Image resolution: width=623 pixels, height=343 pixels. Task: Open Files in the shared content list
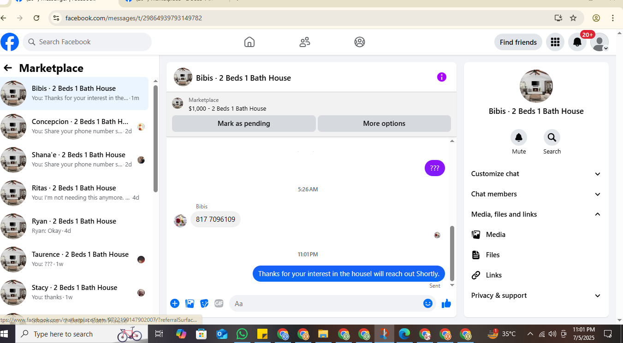click(536, 255)
